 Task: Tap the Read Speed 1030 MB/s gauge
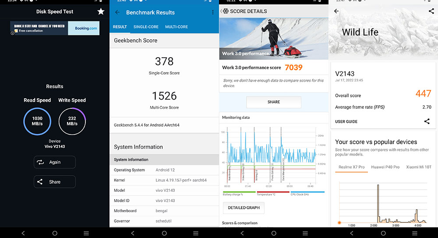[x=37, y=121]
